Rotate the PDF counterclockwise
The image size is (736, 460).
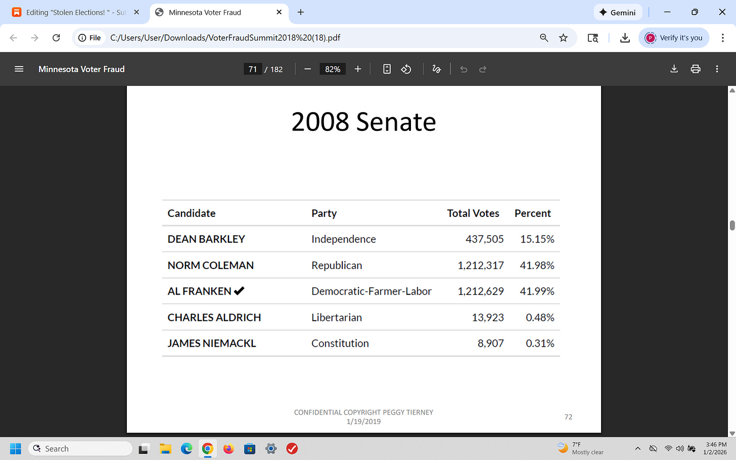(406, 69)
